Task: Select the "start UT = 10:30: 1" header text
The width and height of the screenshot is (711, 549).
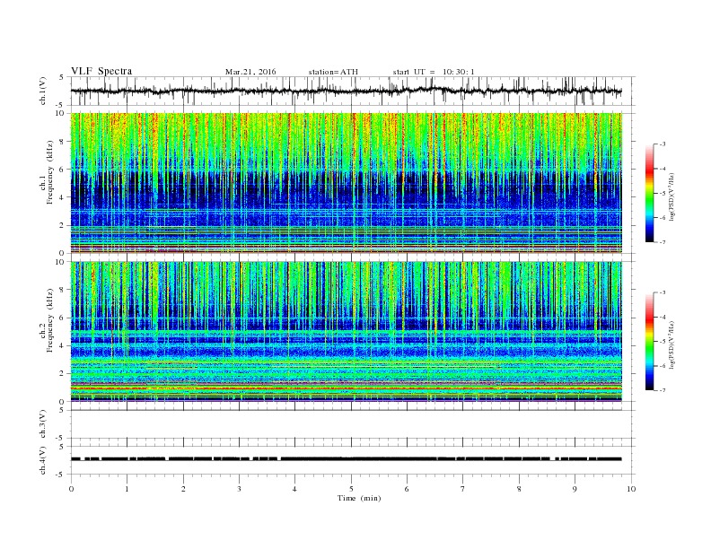Action: coord(434,72)
